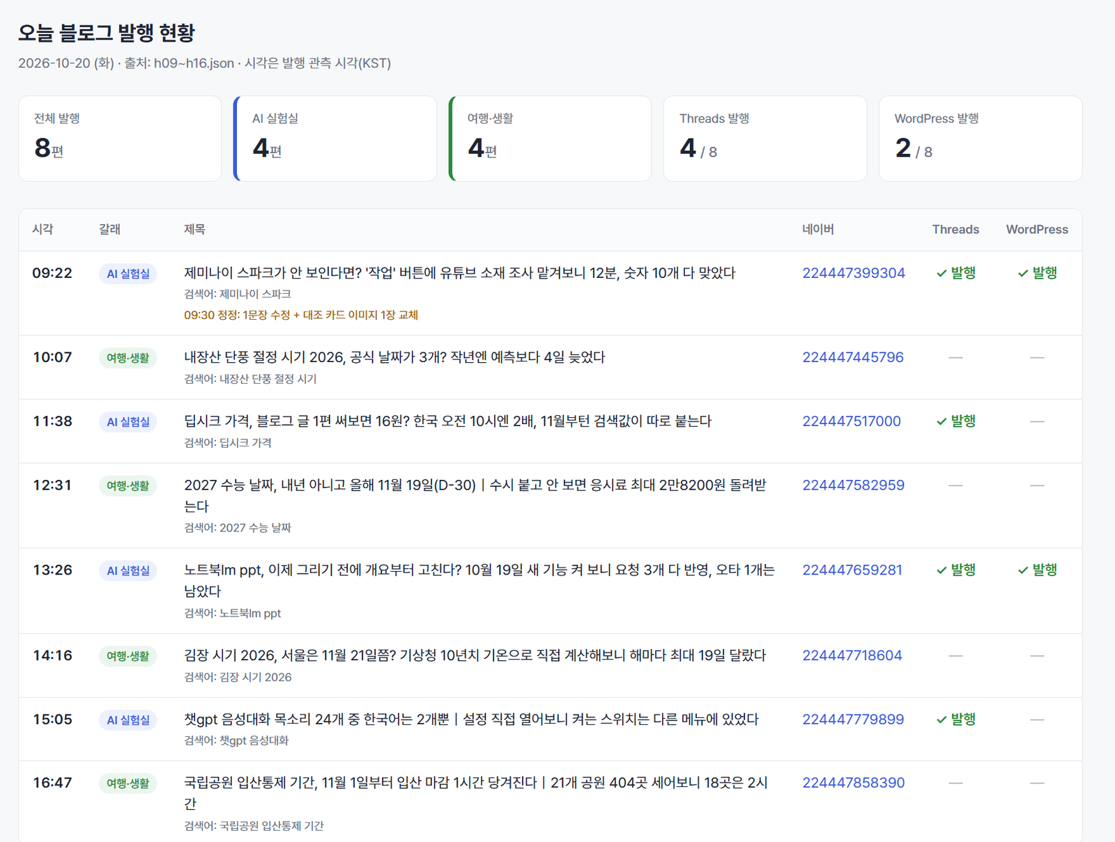Click the 12:31 time cell
Screen dimensions: 1115x842
tap(52, 485)
